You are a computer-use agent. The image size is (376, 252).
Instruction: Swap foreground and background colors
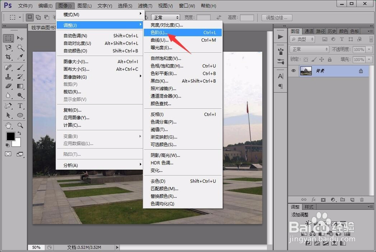[x=19, y=133]
